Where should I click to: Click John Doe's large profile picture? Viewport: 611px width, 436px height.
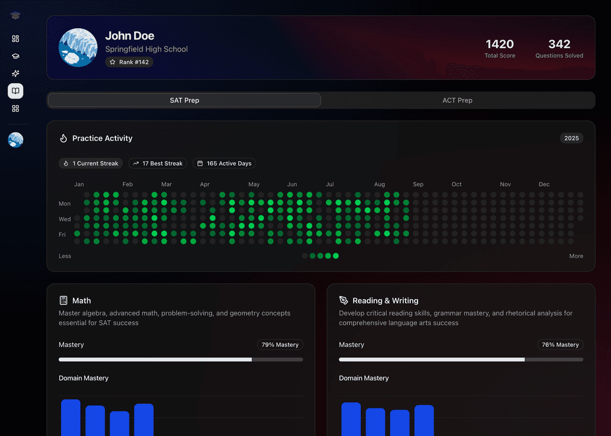(x=78, y=48)
